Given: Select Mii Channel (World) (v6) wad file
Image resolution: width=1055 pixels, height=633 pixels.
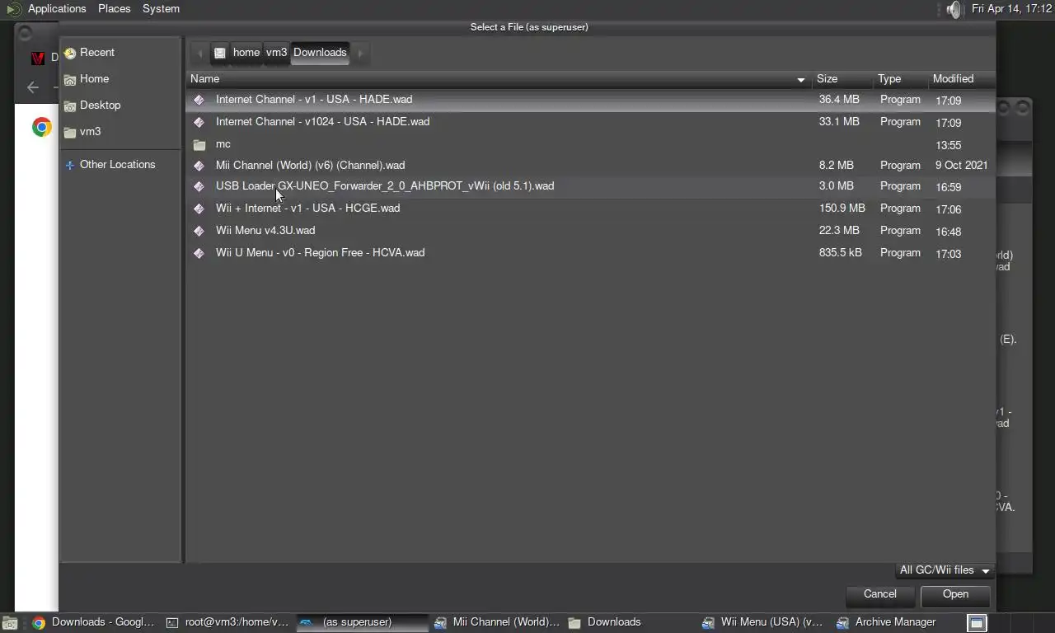Looking at the screenshot, I should [590, 166].
